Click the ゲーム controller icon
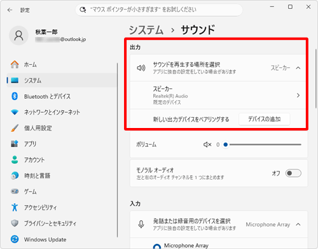318x249 pixels. pyautogui.click(x=15, y=191)
